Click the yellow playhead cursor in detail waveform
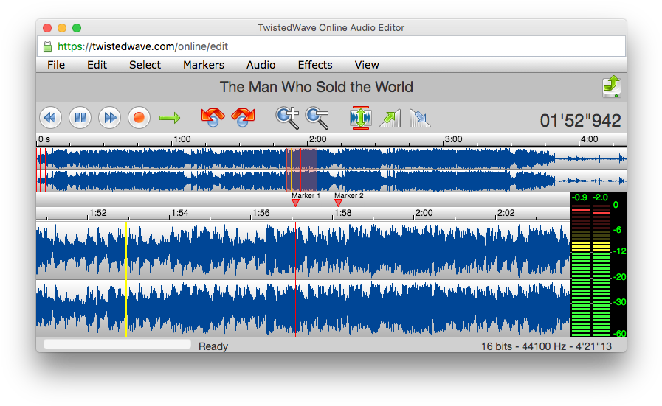The image size is (662, 406). (126, 279)
